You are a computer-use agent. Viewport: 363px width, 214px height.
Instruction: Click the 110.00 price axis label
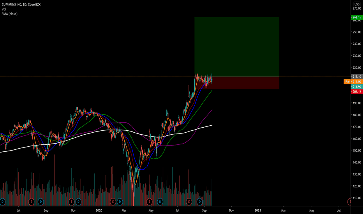357,198
